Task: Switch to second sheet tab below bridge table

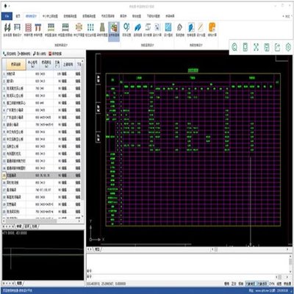Action: point(27,226)
